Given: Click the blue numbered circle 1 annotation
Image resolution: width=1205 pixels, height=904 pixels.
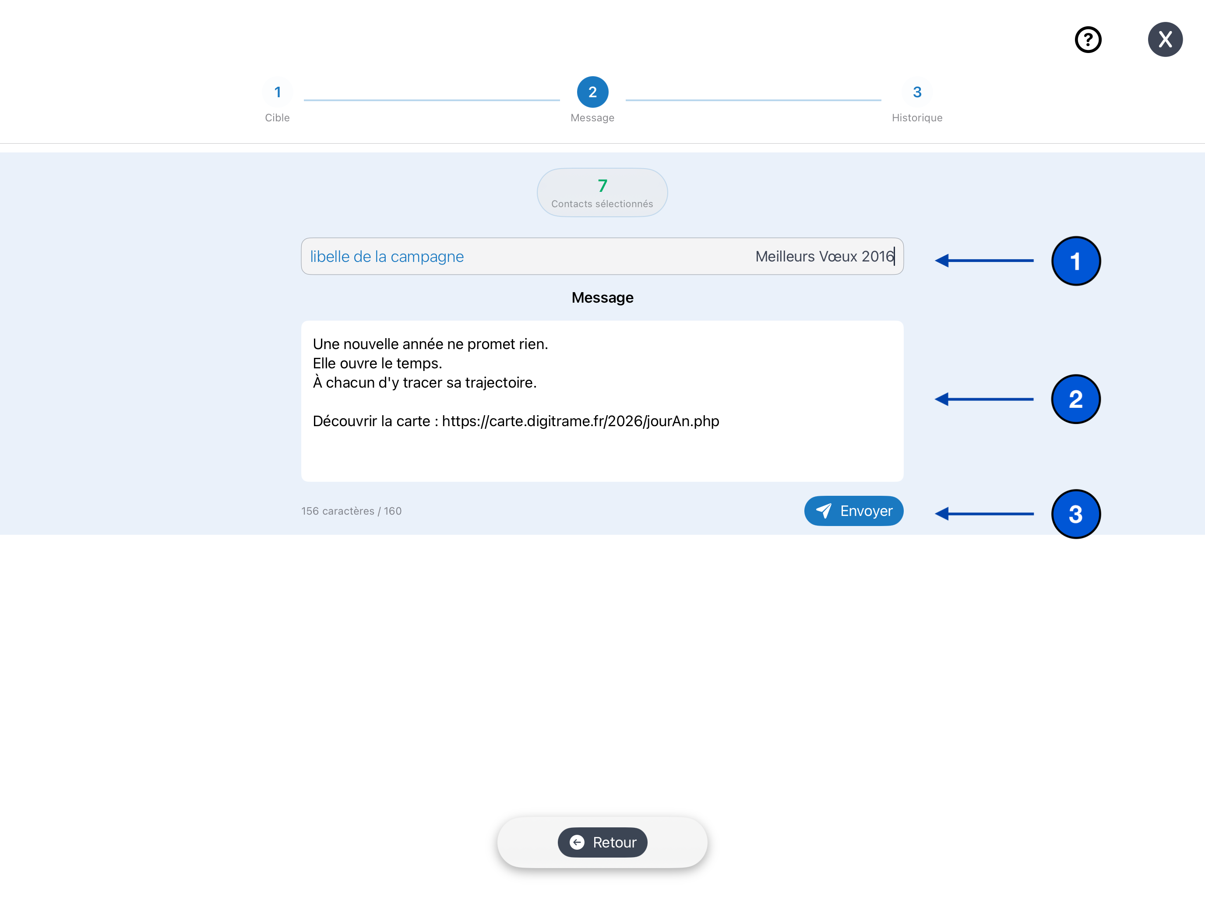Looking at the screenshot, I should (x=1075, y=261).
